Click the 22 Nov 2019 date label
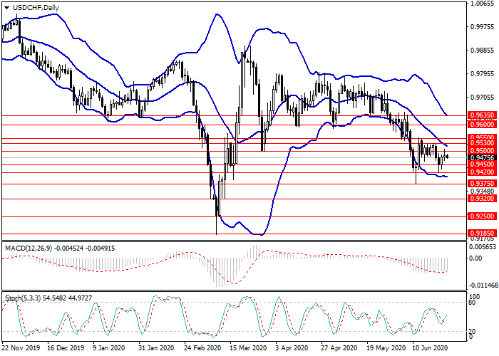The image size is (499, 356). pyautogui.click(x=19, y=350)
